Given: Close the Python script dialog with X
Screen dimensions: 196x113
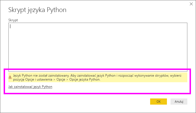Looking at the screenshot, I should 191,4.
